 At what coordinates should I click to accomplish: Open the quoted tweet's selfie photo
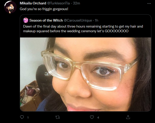86,74
